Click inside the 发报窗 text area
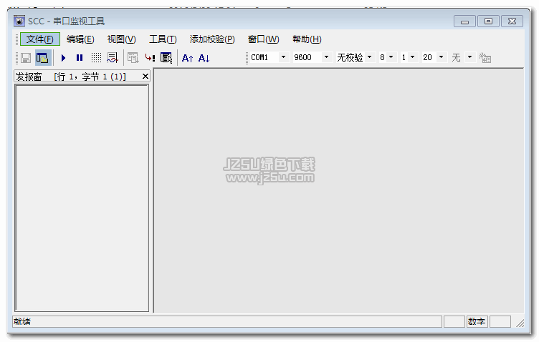539x342 pixels. tap(82, 197)
